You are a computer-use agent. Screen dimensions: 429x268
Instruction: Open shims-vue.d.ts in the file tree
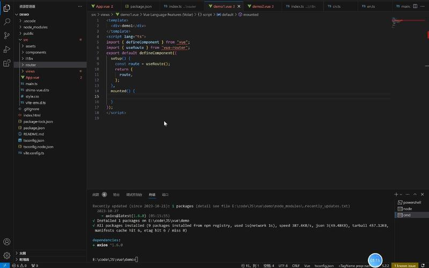point(50,90)
